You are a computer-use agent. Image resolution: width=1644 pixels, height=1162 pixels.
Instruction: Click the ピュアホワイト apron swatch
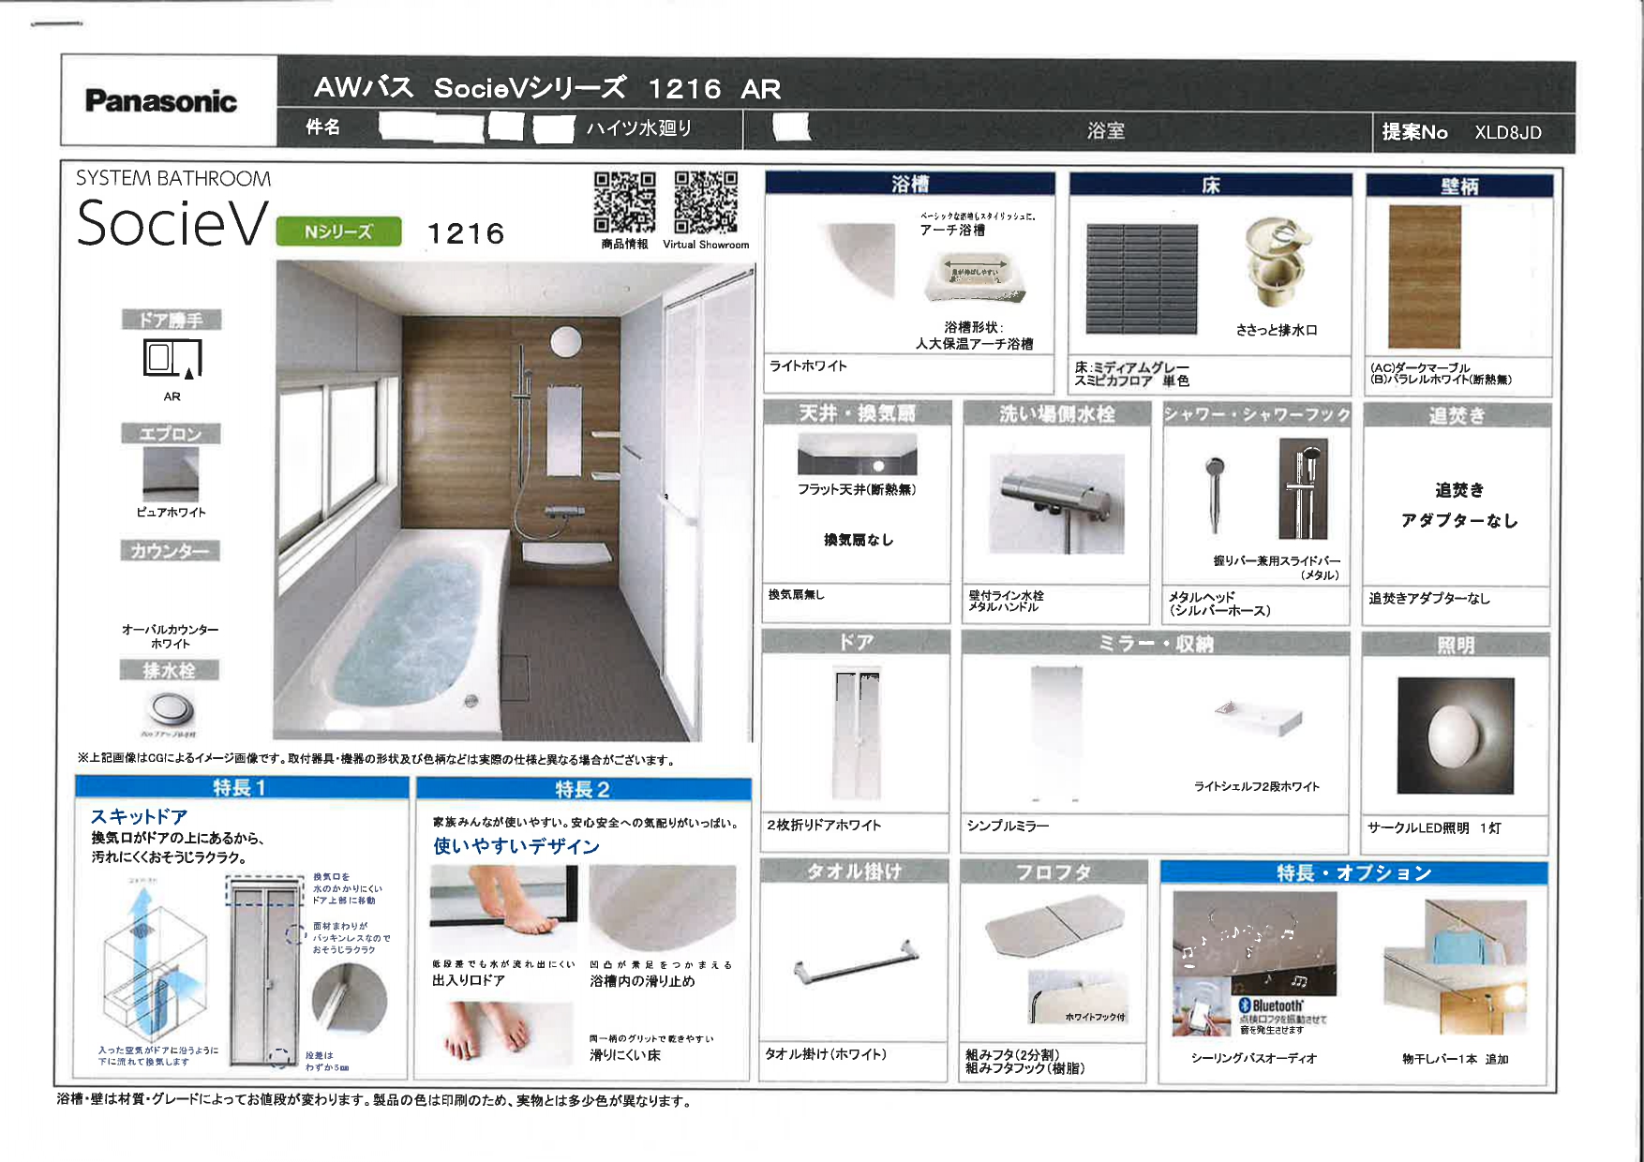pos(171,474)
